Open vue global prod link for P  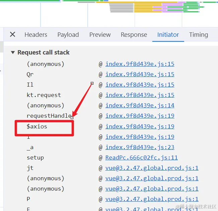[152, 199]
